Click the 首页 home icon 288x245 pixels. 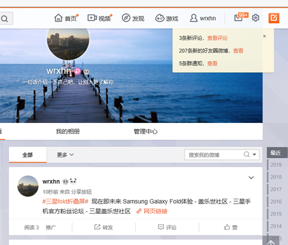coord(58,18)
